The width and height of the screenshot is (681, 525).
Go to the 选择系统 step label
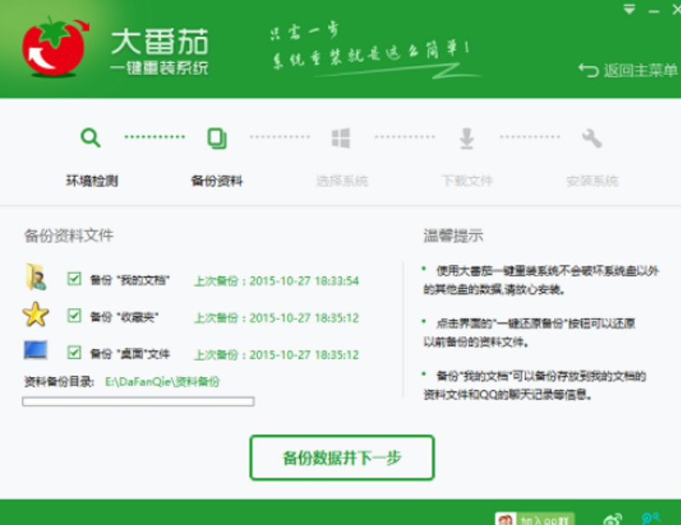pos(342,180)
